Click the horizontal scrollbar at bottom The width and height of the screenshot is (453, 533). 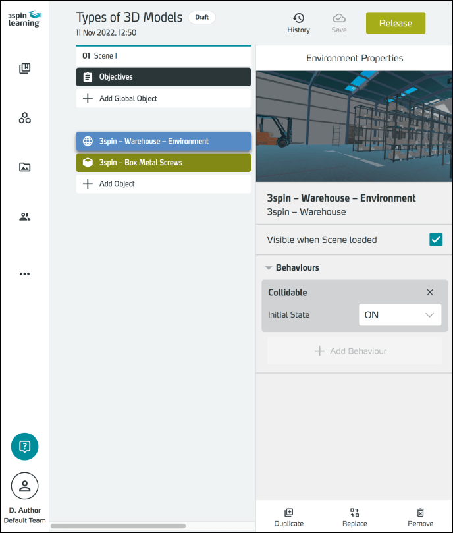[118, 526]
